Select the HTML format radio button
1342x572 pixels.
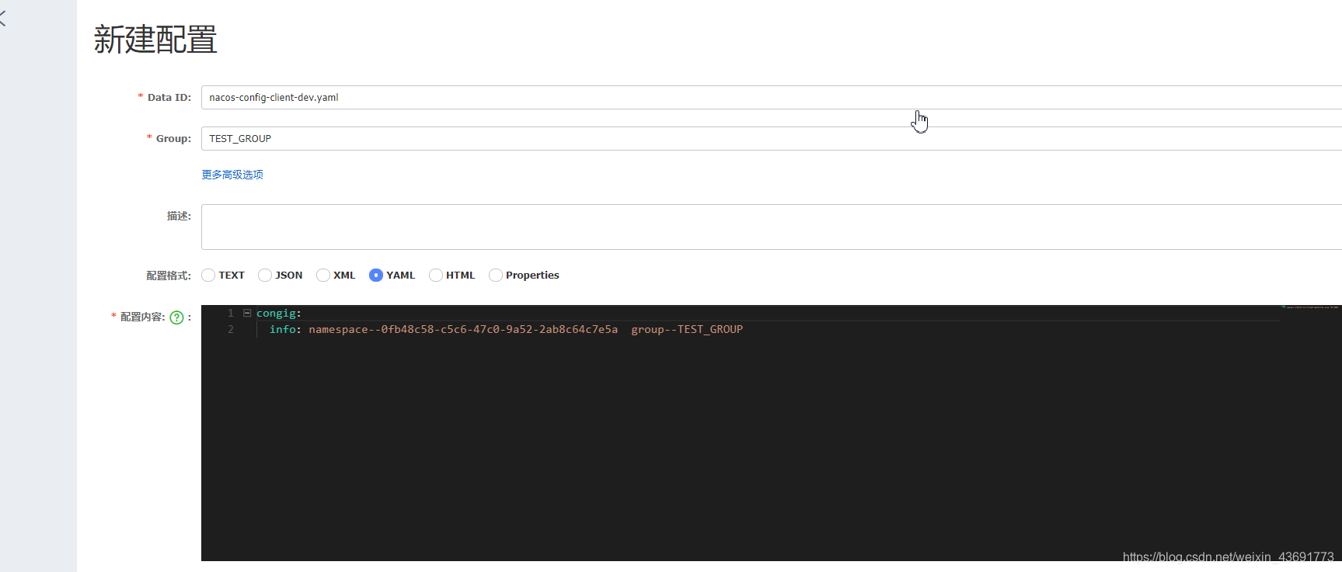coord(436,275)
